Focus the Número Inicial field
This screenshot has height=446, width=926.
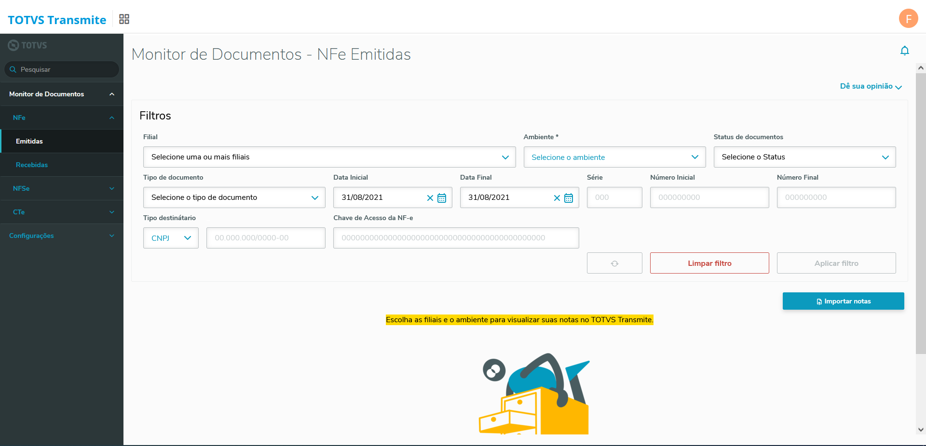pos(709,197)
